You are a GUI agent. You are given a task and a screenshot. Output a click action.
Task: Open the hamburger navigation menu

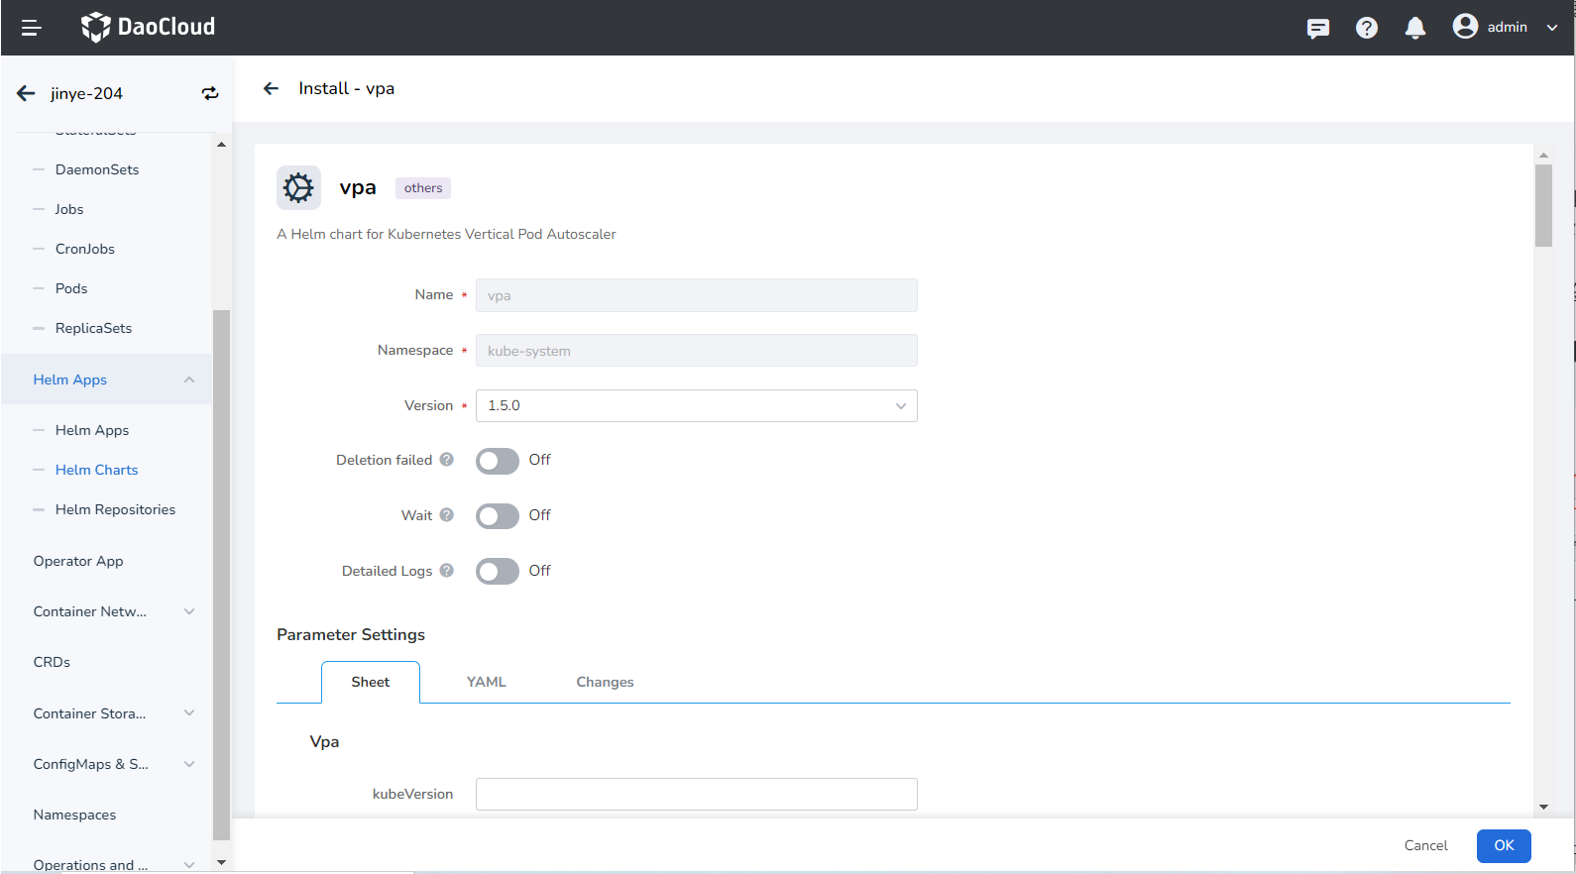[x=31, y=28]
